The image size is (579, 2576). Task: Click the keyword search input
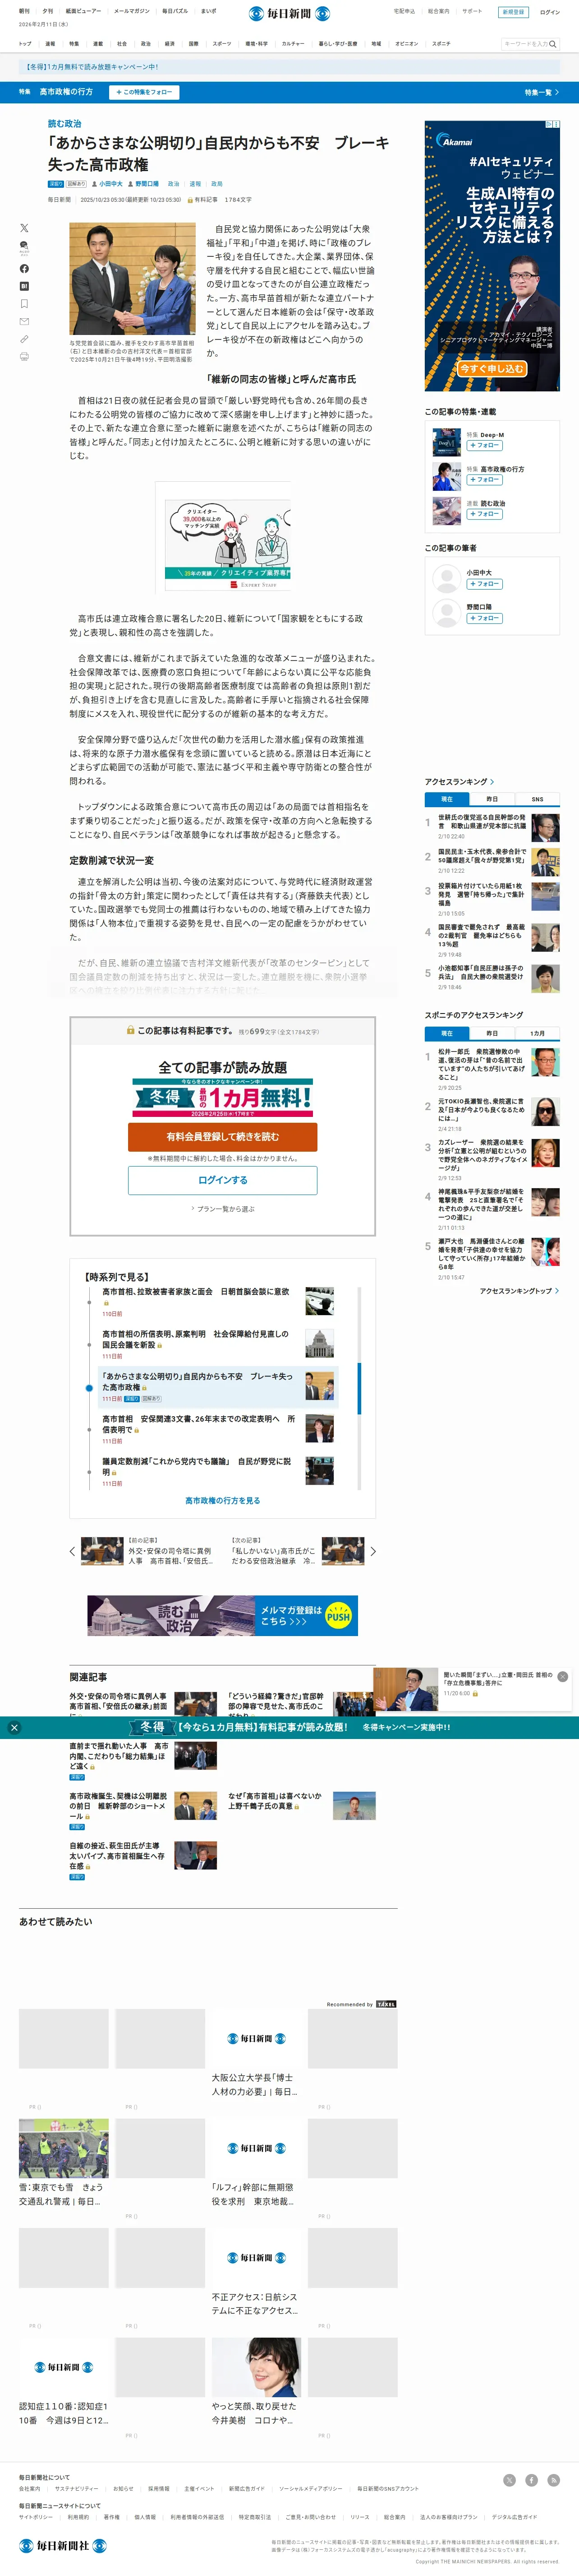tap(525, 44)
